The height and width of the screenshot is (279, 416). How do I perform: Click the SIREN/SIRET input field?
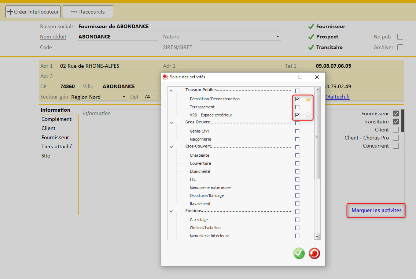tap(240, 47)
